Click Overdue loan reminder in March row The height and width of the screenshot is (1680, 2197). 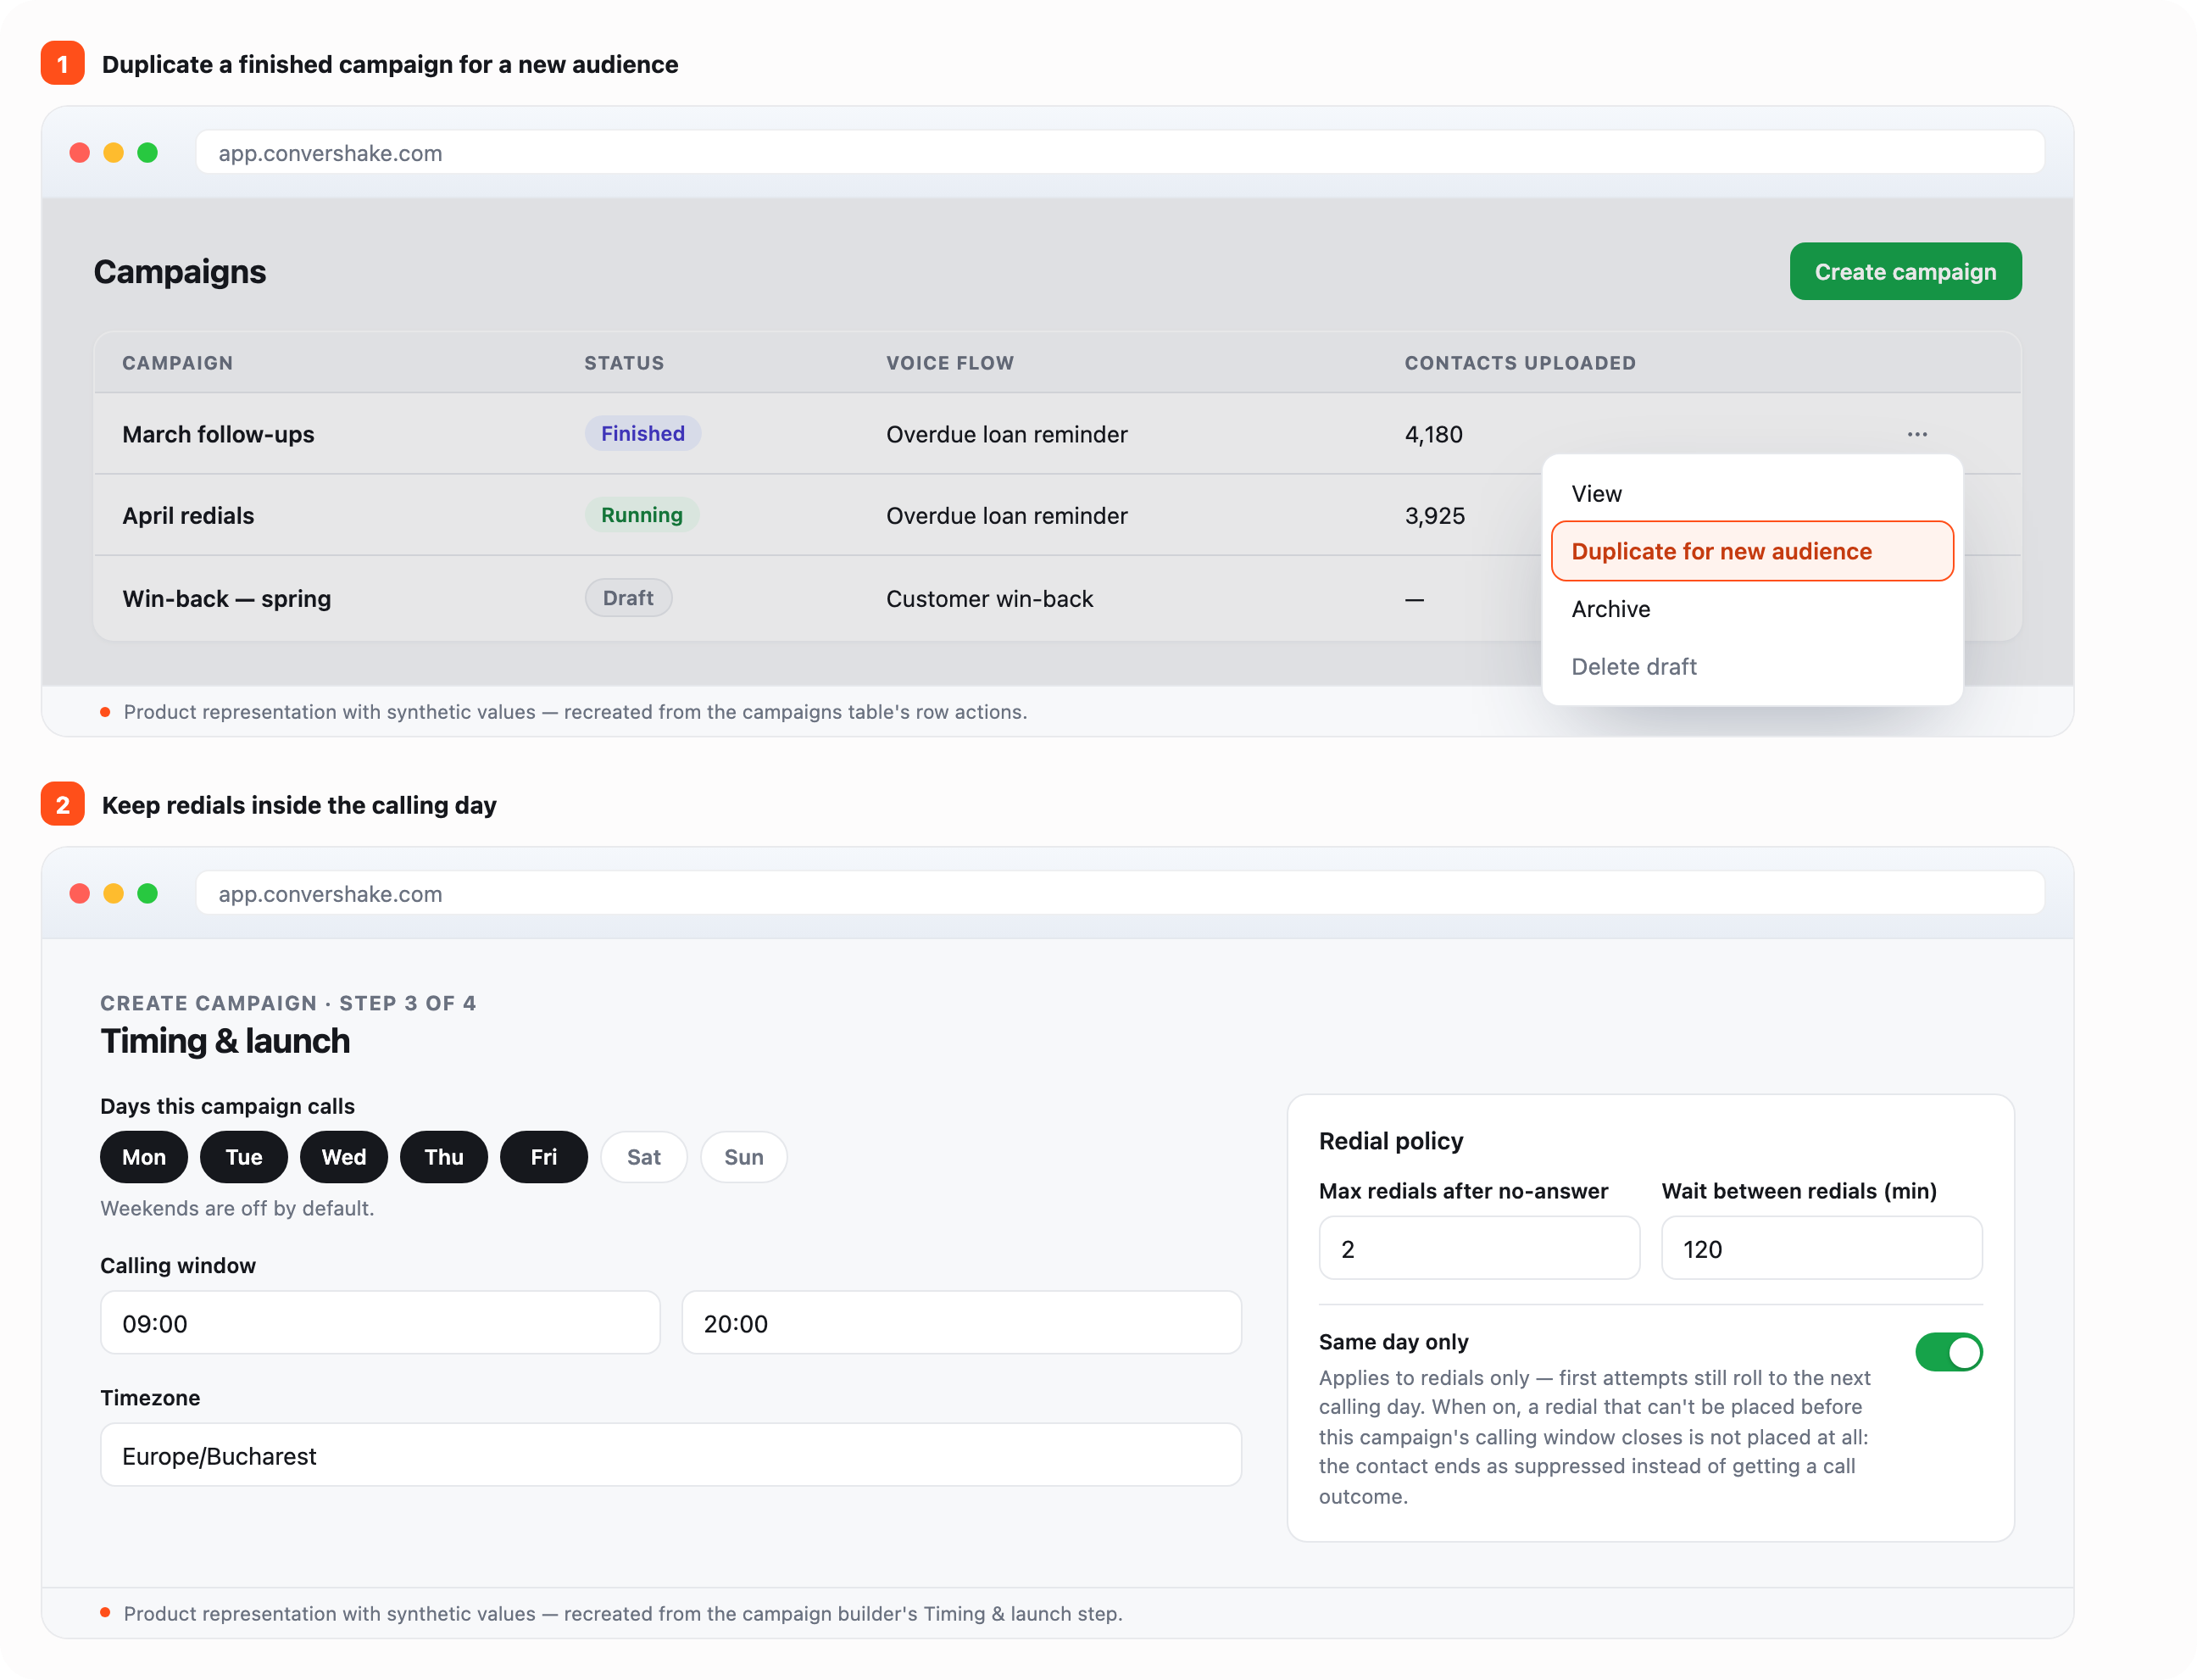tap(1006, 434)
